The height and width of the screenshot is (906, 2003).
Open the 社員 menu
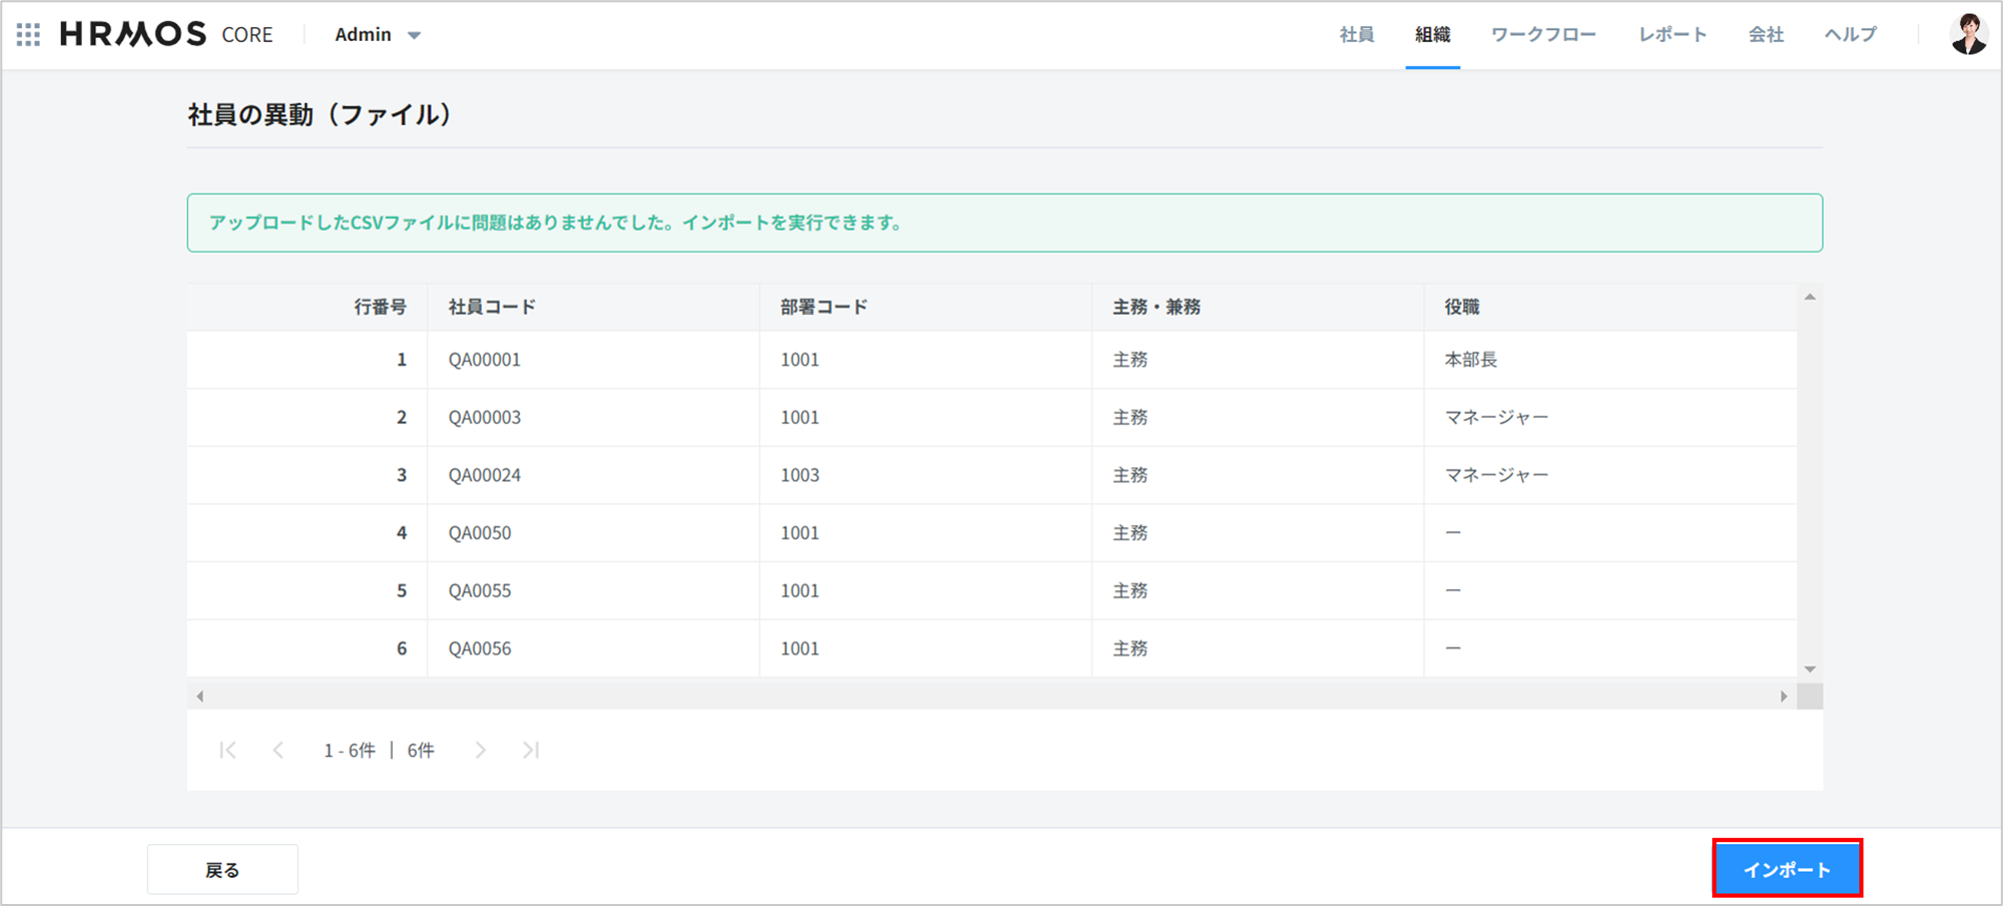1356,35
